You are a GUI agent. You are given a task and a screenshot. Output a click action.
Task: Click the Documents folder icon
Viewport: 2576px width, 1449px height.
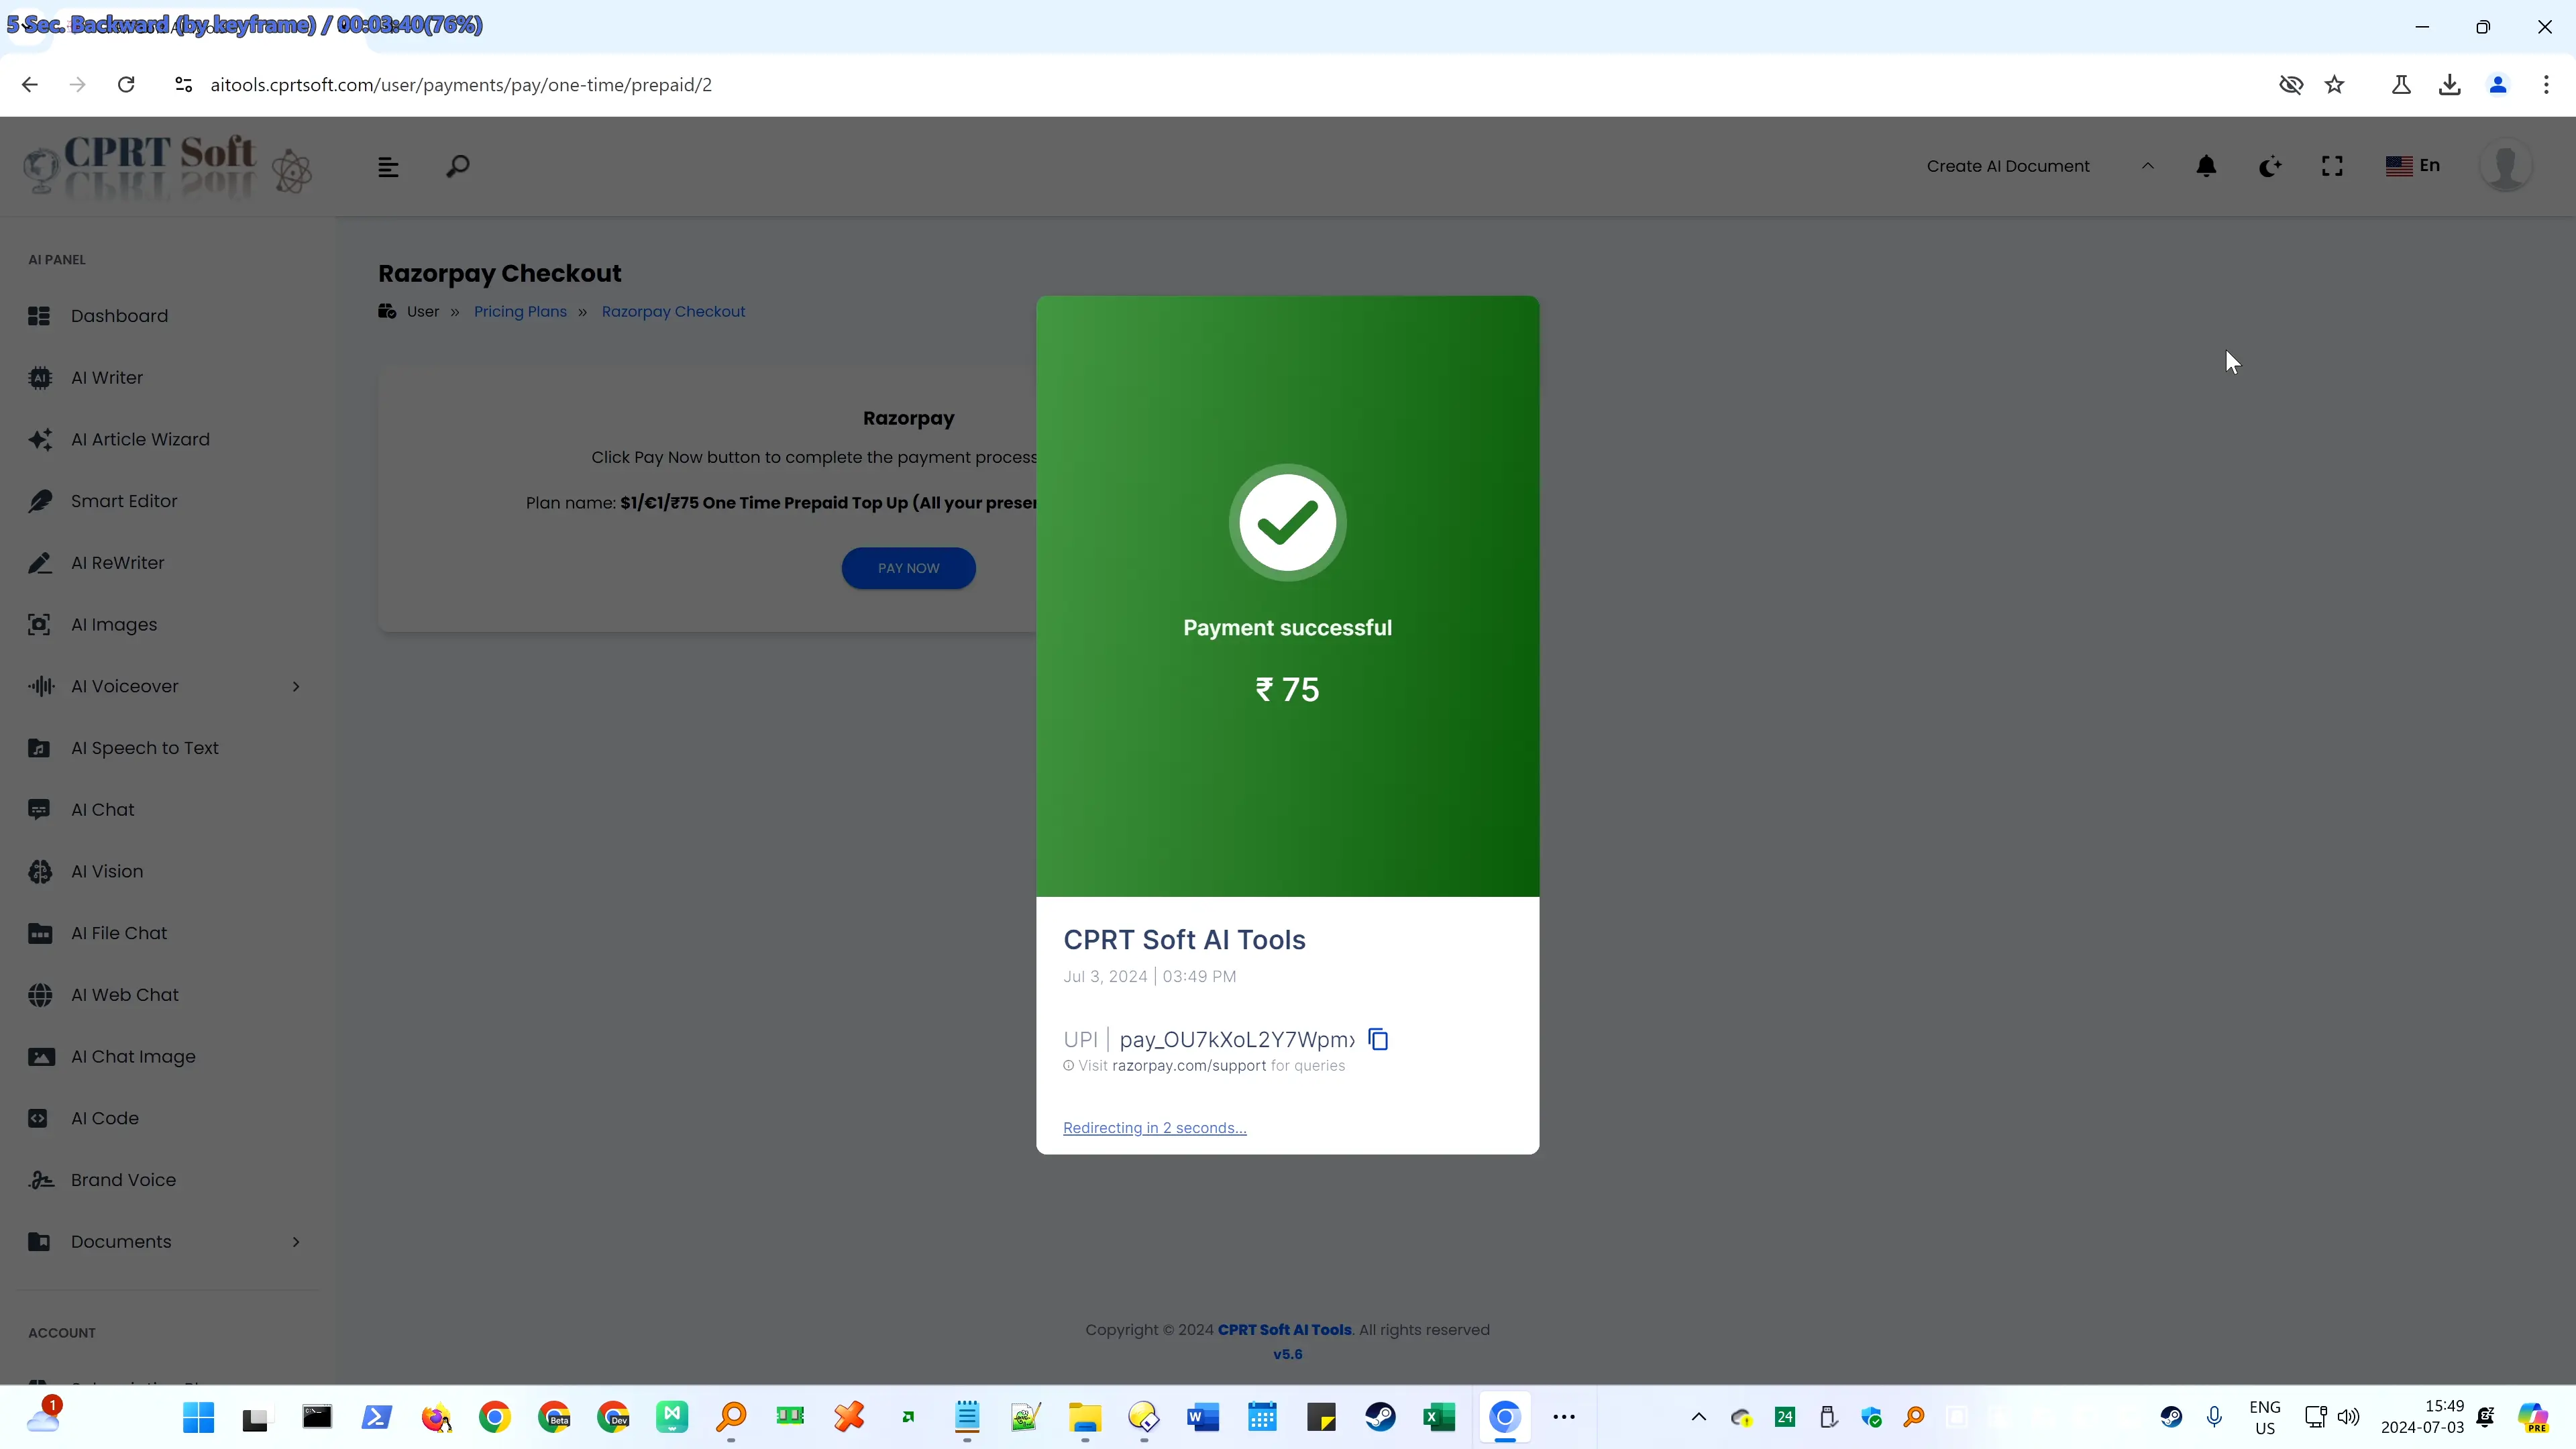[x=40, y=1242]
